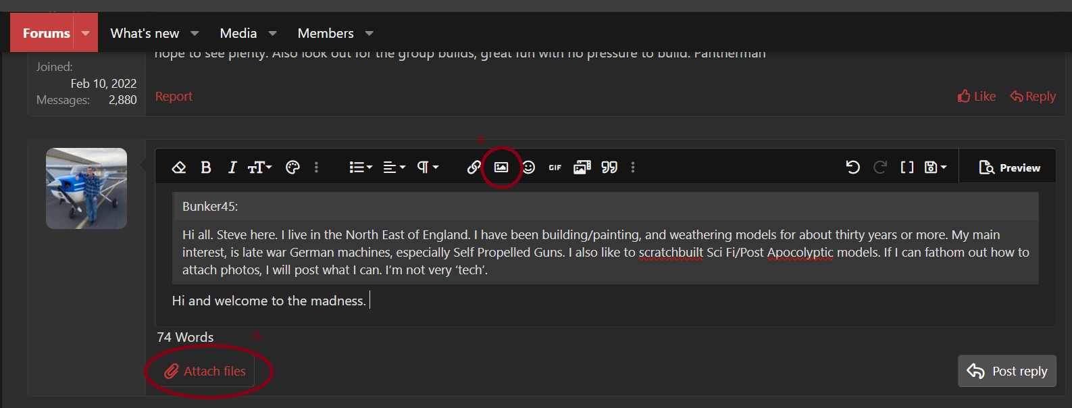This screenshot has width=1072, height=408.
Task: Click Attach files
Action: pos(207,371)
